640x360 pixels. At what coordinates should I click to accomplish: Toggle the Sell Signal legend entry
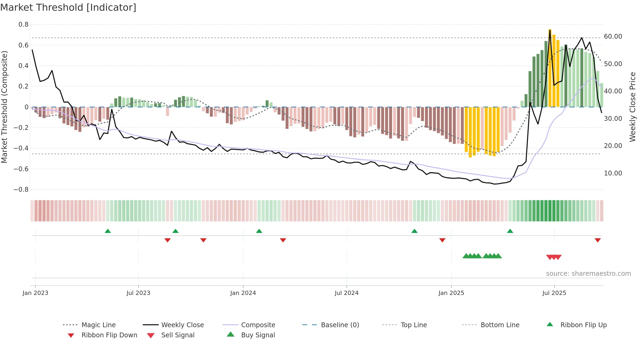click(x=171, y=335)
